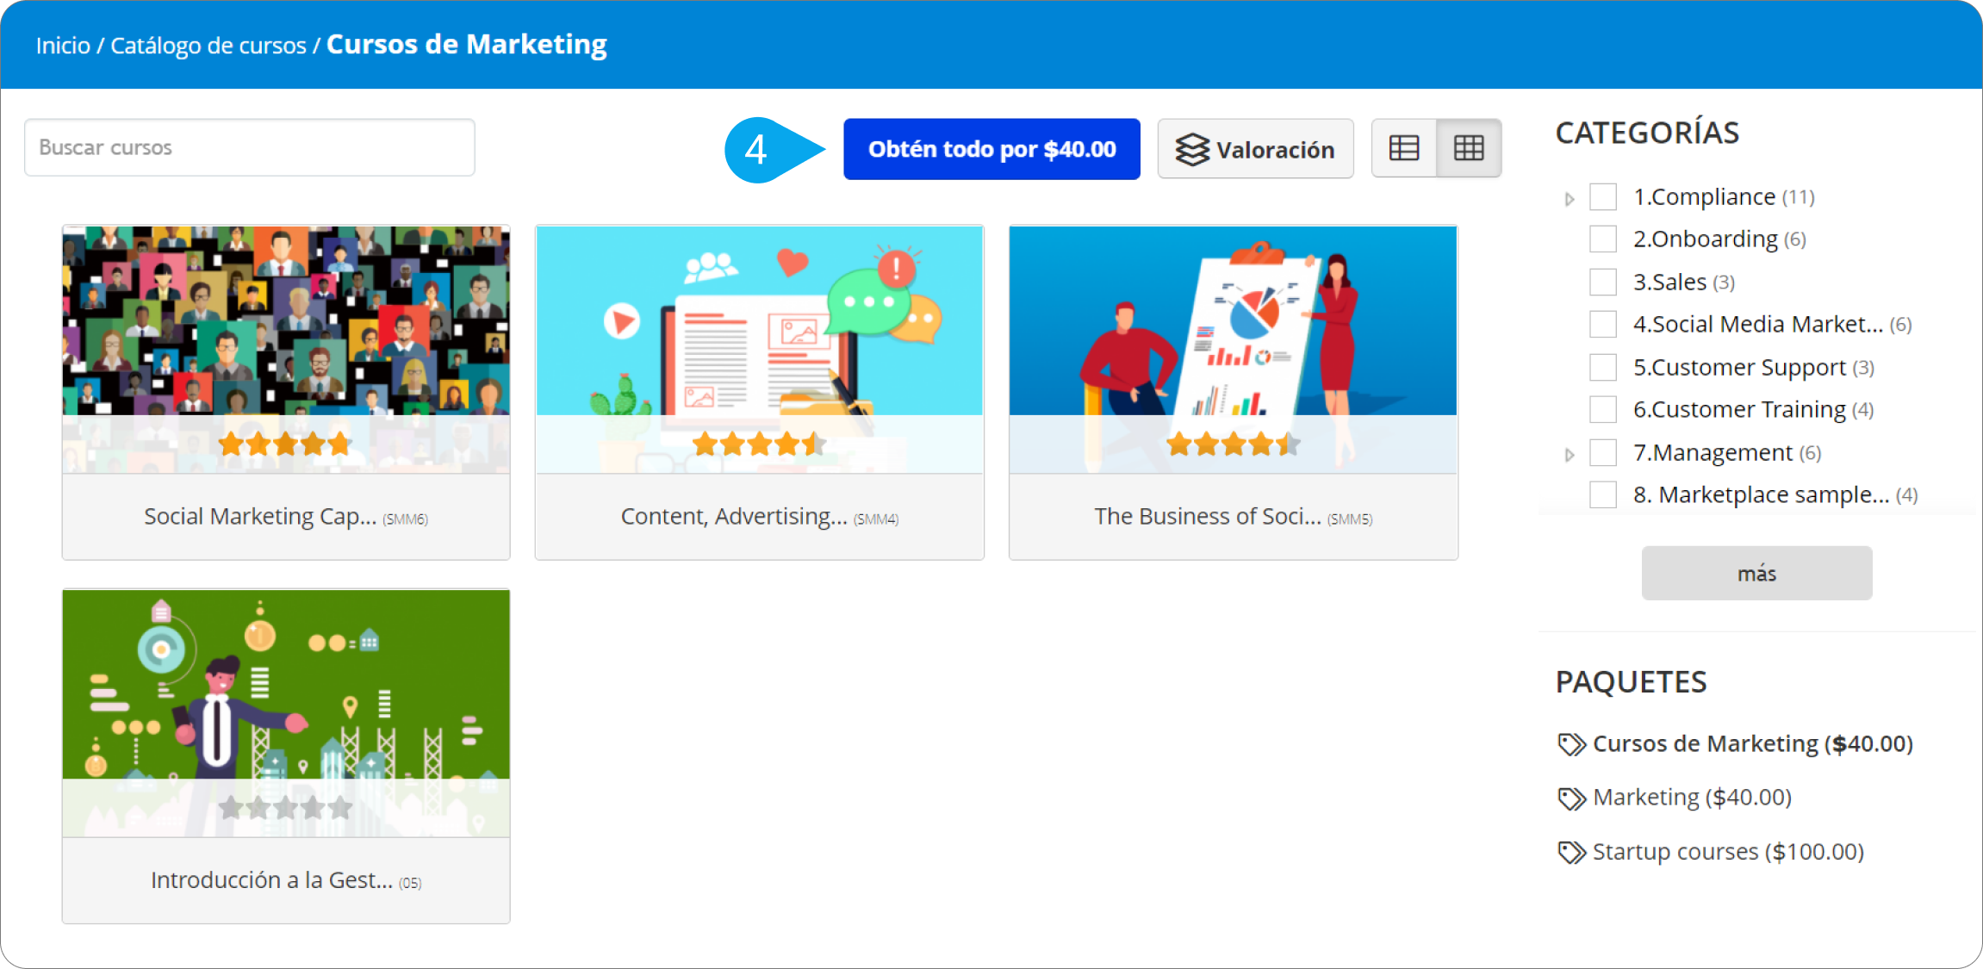Image resolution: width=1983 pixels, height=969 pixels.
Task: Click the más button under categories
Action: [1756, 574]
